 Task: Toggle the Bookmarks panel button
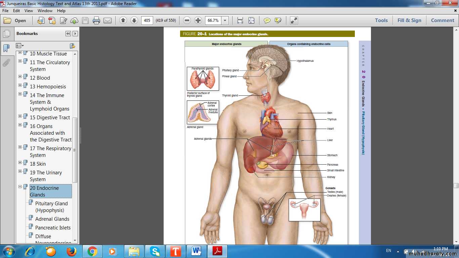click(6, 48)
